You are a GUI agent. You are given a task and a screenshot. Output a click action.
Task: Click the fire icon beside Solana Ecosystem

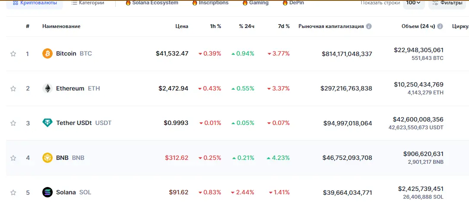(128, 3)
